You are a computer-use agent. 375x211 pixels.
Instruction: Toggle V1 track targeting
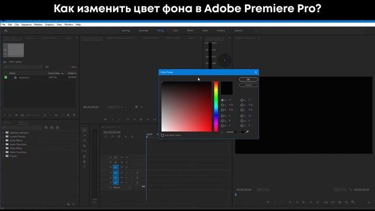115,167
